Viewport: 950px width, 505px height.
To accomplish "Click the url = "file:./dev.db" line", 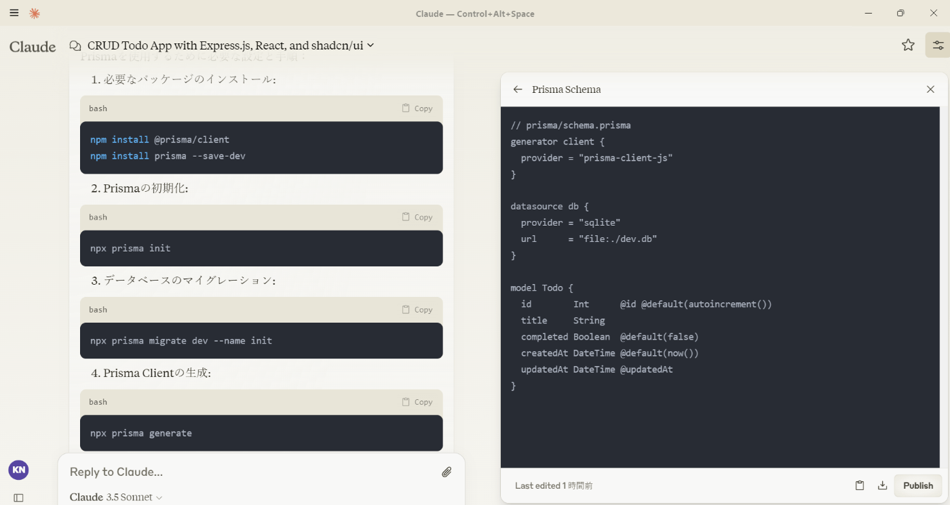I will point(589,239).
